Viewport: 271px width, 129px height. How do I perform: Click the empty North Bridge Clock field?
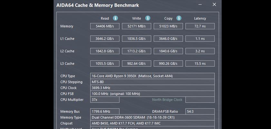point(200,100)
